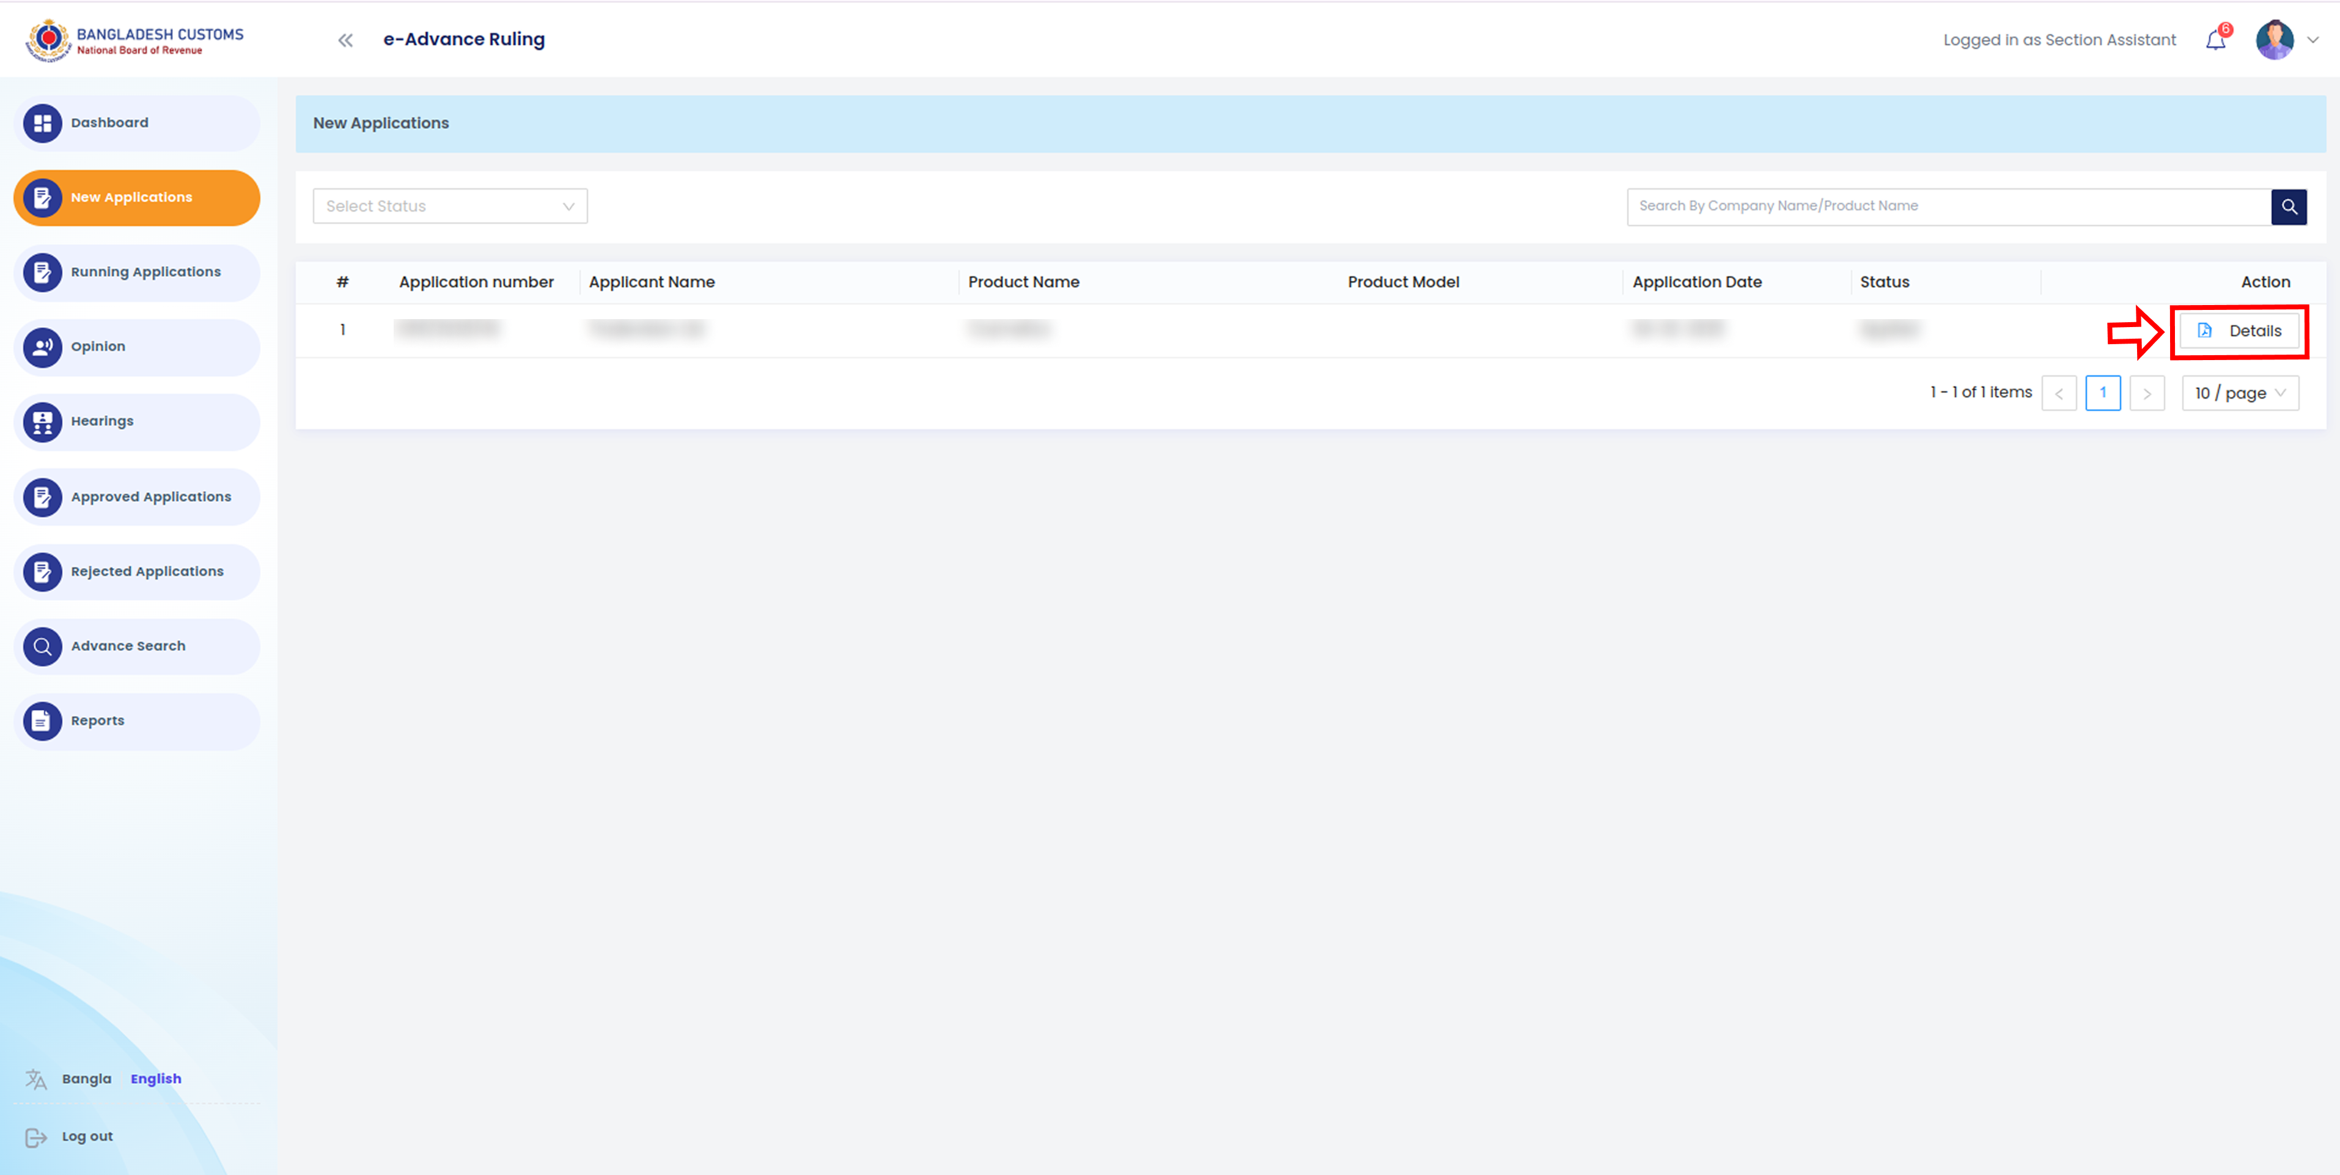Image resolution: width=2340 pixels, height=1175 pixels.
Task: Click the log out arrow icon
Action: point(36,1137)
